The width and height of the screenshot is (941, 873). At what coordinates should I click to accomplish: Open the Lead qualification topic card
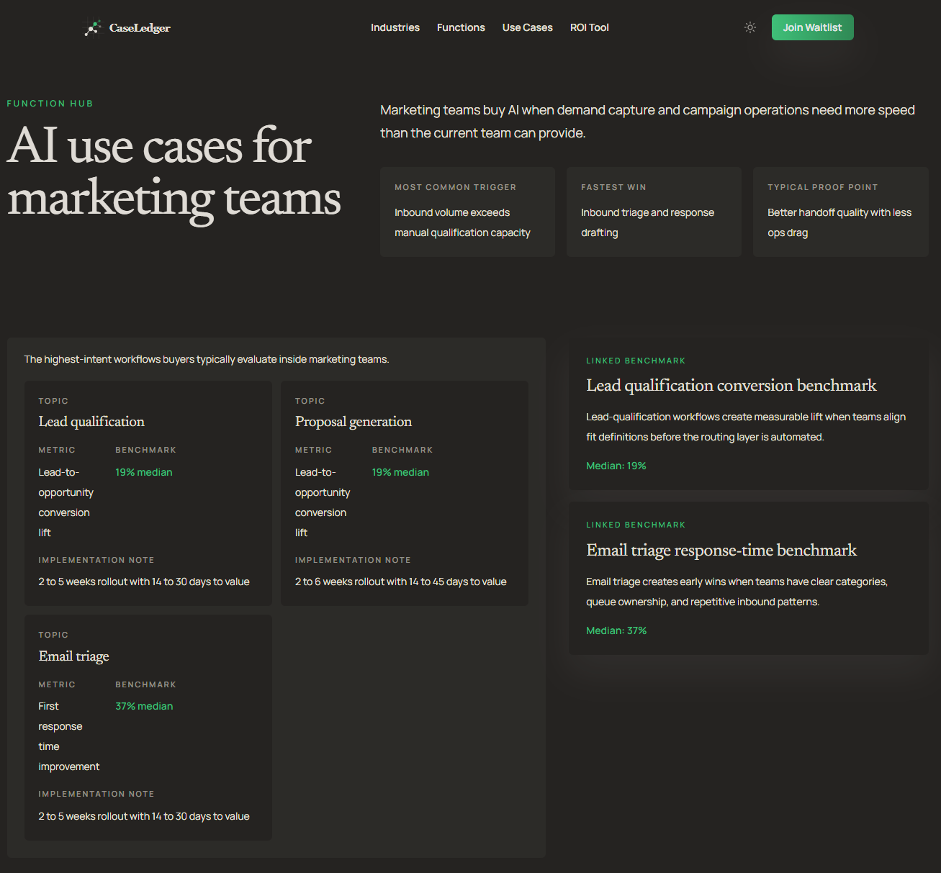click(x=148, y=493)
